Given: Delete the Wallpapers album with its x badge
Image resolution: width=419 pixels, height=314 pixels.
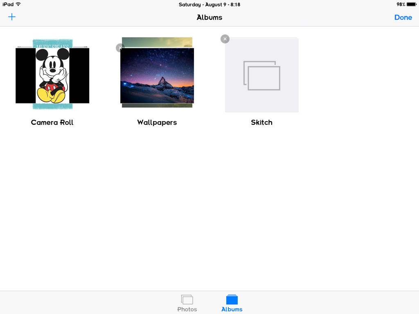Looking at the screenshot, I should tap(120, 48).
